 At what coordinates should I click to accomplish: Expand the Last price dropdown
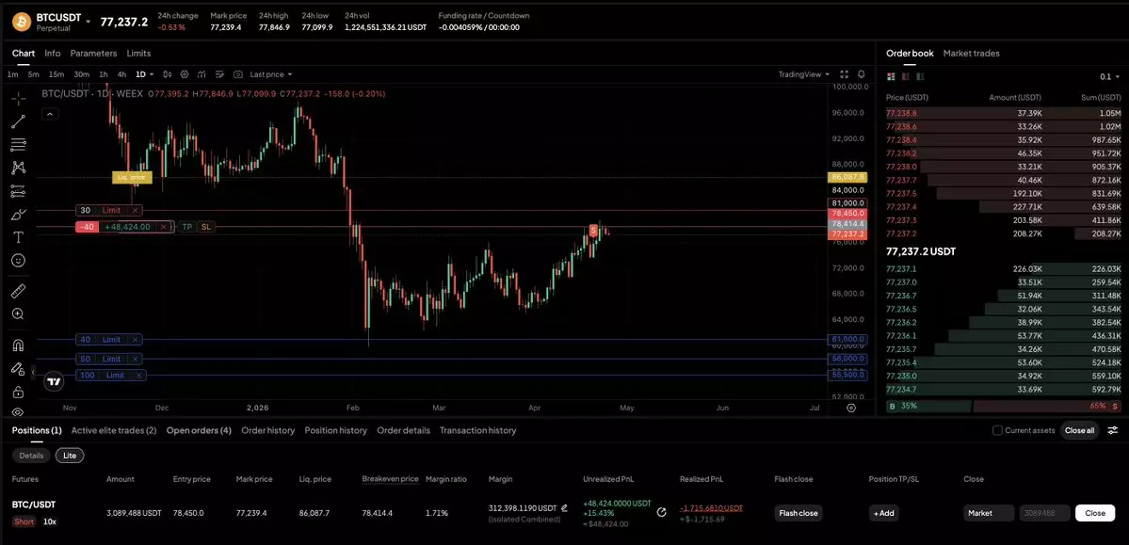coord(270,74)
